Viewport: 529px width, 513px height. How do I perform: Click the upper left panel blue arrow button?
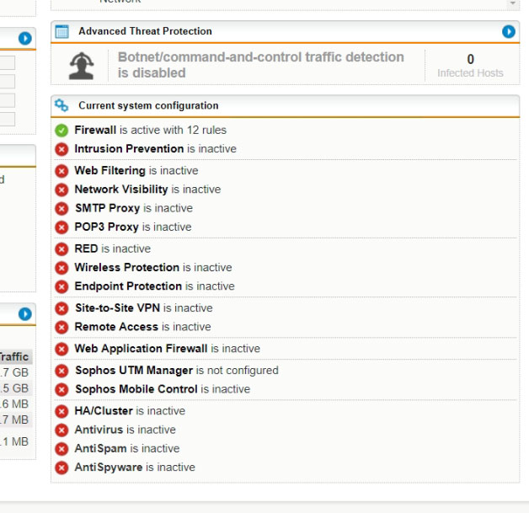click(25, 38)
